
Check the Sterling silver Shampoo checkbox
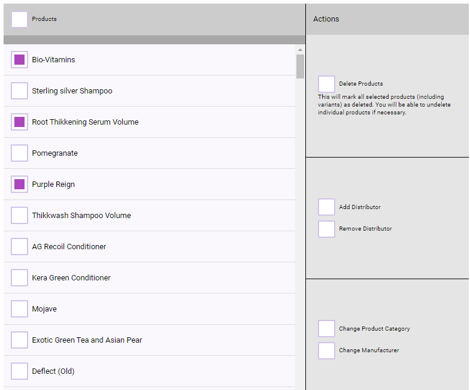20,91
